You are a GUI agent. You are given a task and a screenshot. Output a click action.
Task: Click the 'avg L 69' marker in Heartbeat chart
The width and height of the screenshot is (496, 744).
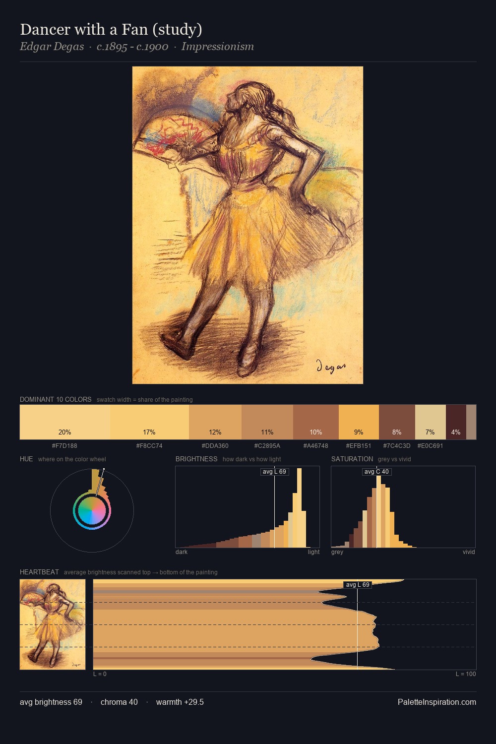(358, 585)
